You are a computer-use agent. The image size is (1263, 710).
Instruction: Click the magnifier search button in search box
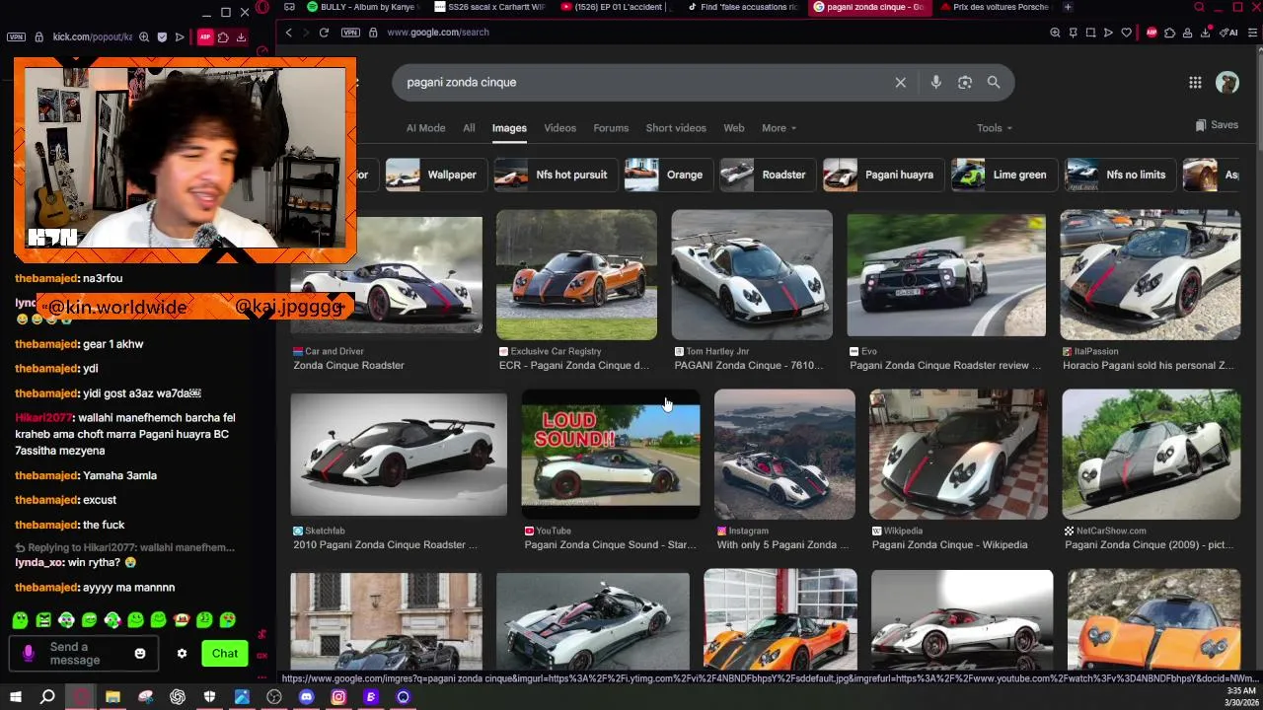point(994,83)
